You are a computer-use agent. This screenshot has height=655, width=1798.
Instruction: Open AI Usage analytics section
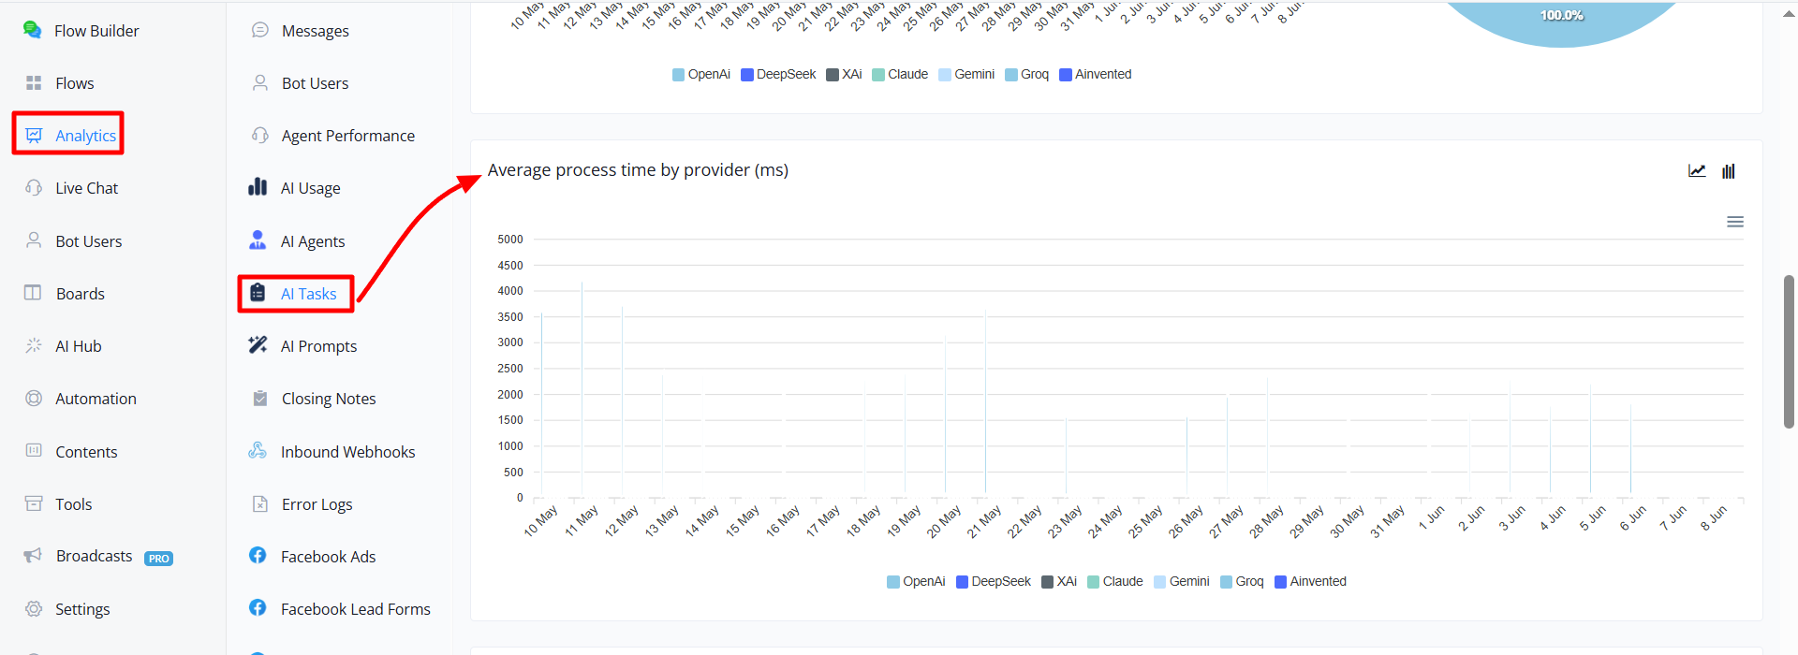click(294, 188)
